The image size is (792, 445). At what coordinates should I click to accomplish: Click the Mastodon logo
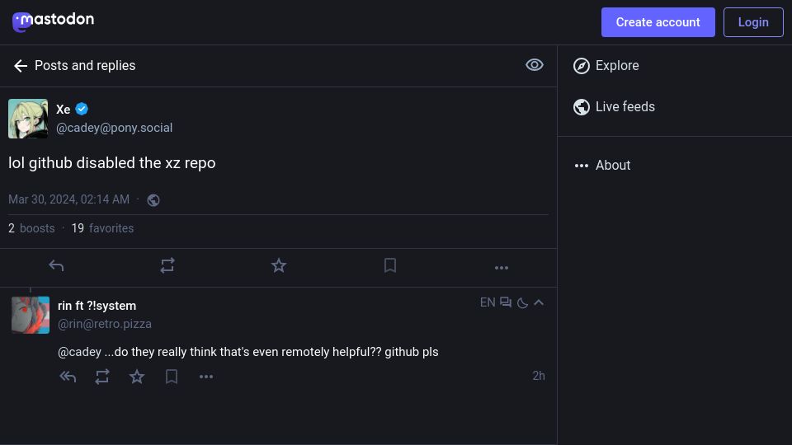point(53,21)
